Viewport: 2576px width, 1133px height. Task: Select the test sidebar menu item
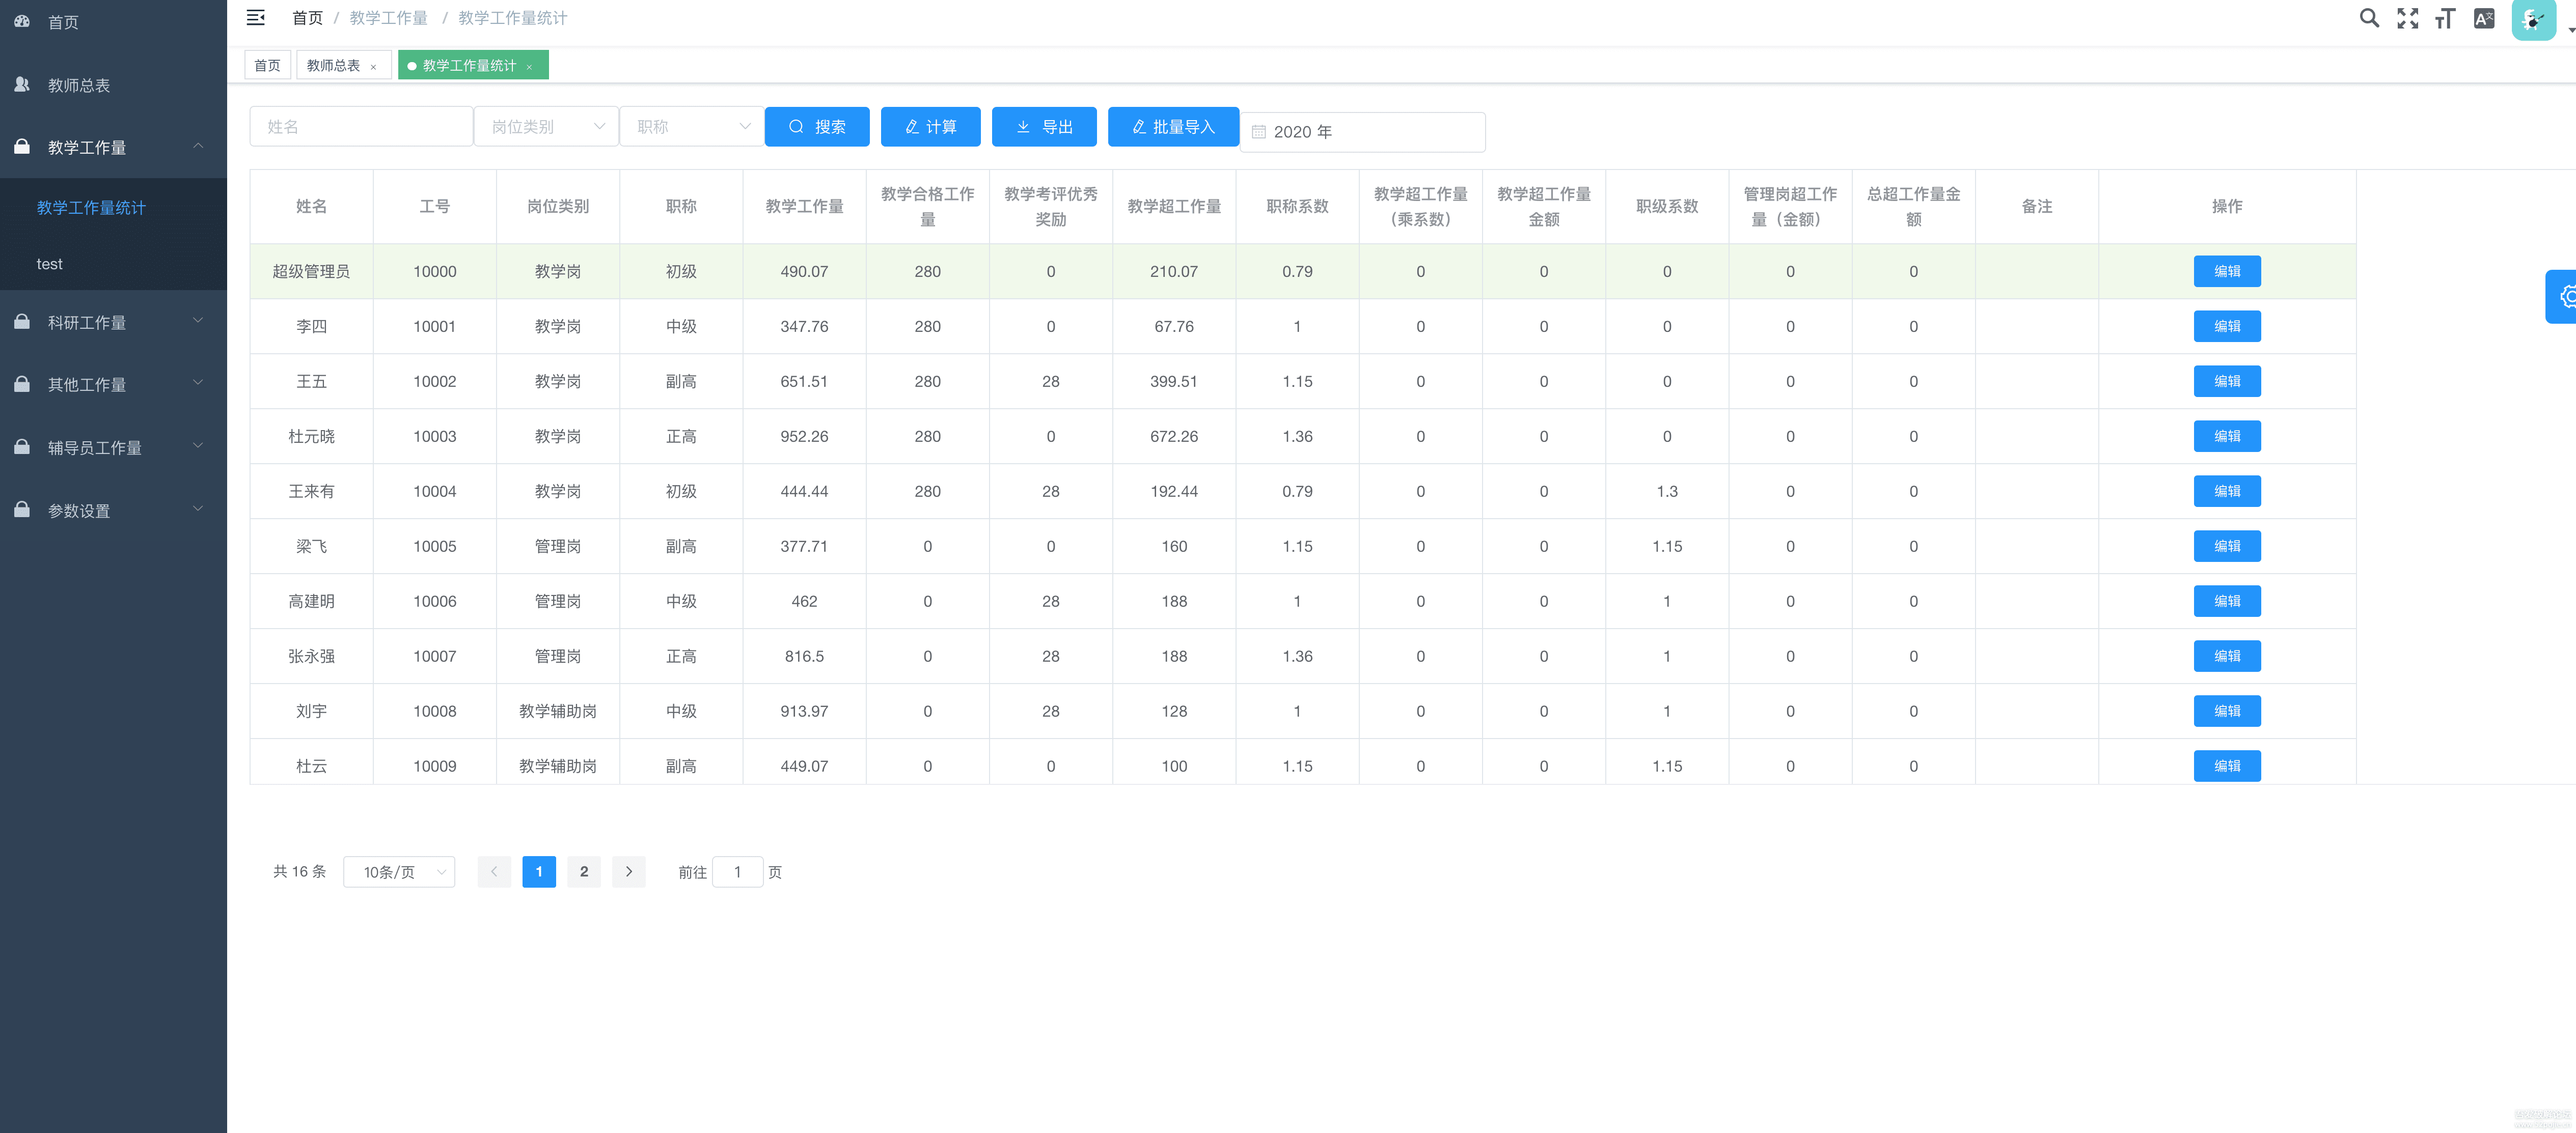pyautogui.click(x=50, y=264)
